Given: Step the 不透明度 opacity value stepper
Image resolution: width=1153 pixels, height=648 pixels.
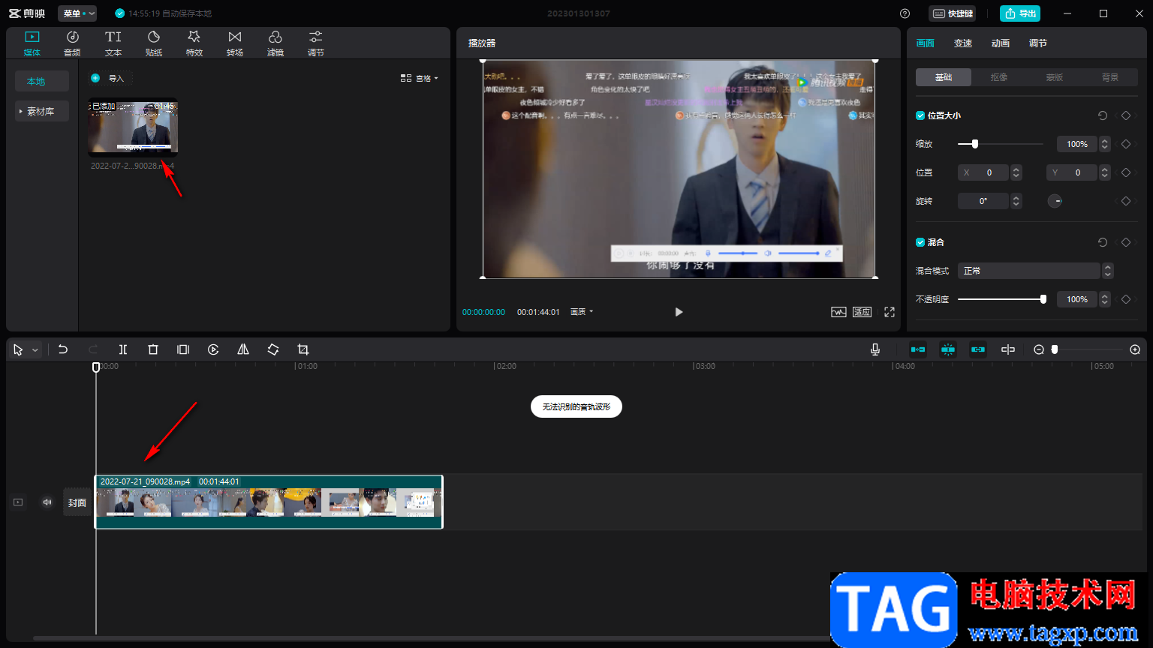Looking at the screenshot, I should point(1105,299).
